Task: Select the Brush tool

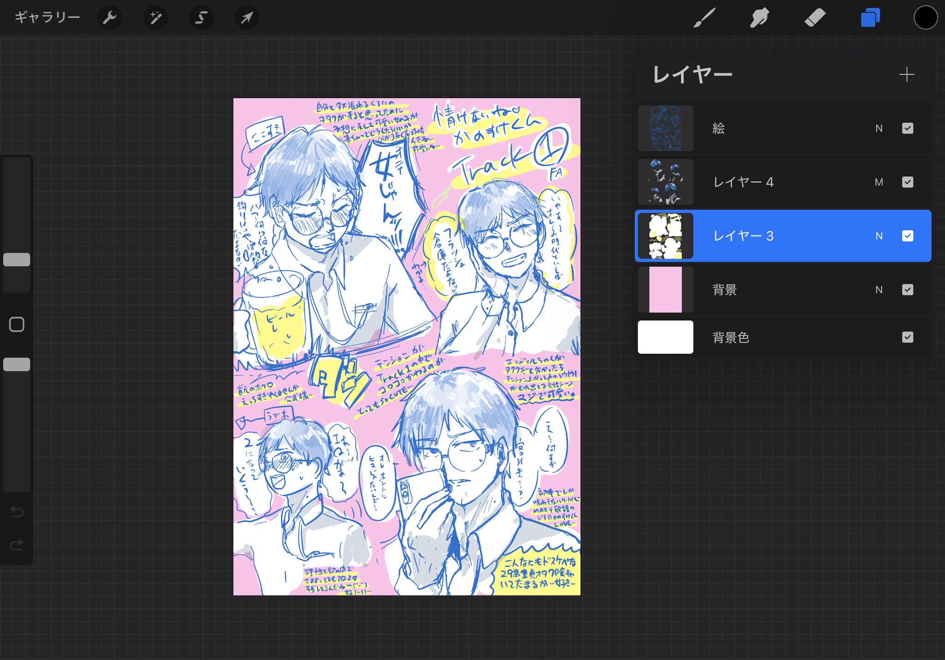Action: [x=704, y=18]
